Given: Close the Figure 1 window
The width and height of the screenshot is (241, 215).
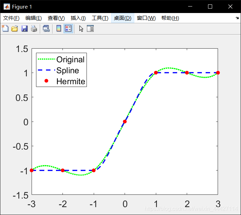Looking at the screenshot, I should coord(230,7).
